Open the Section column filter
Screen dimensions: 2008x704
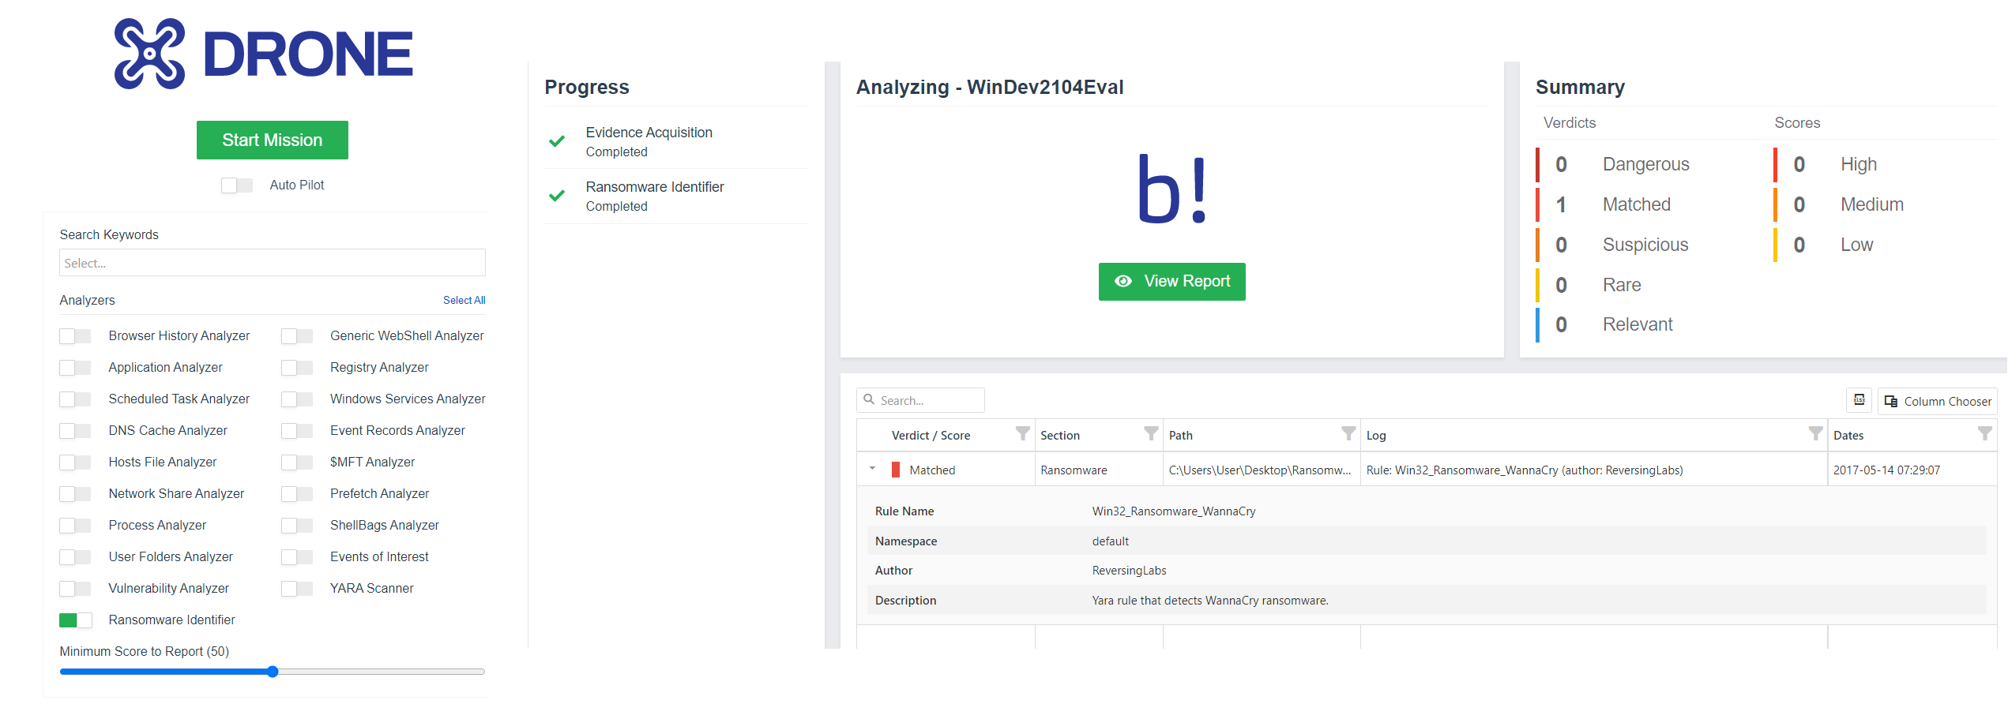(1151, 433)
